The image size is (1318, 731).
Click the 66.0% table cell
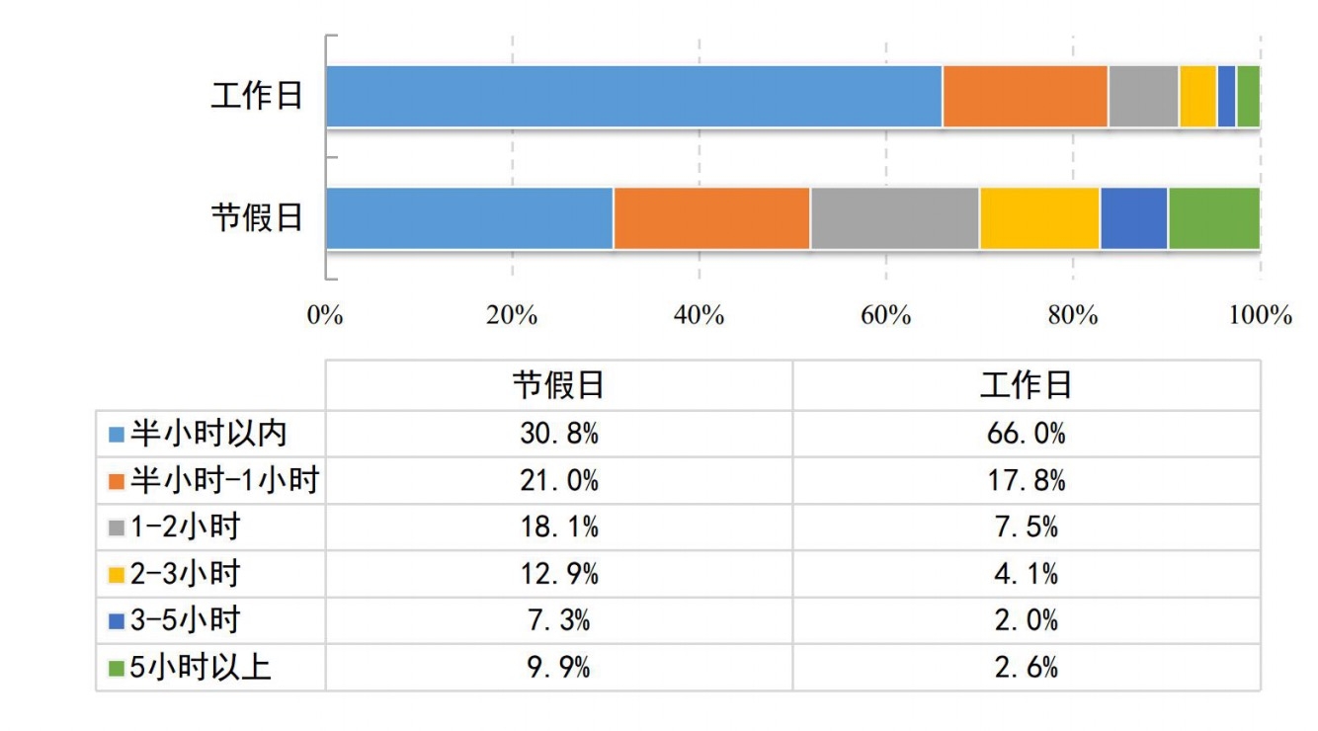1026,435
